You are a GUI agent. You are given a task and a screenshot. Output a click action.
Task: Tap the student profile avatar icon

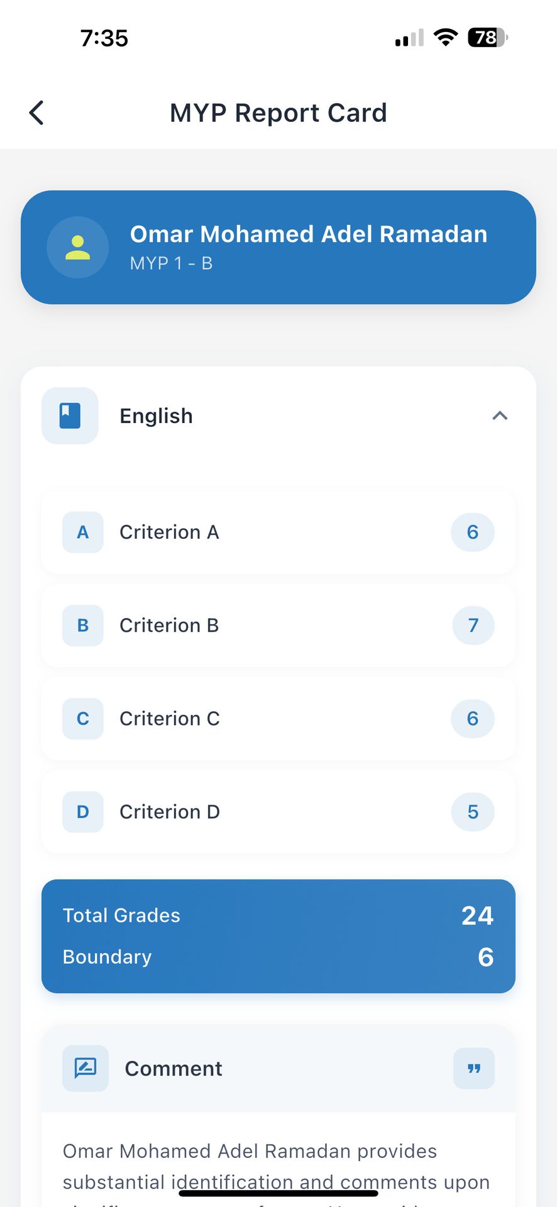point(78,248)
